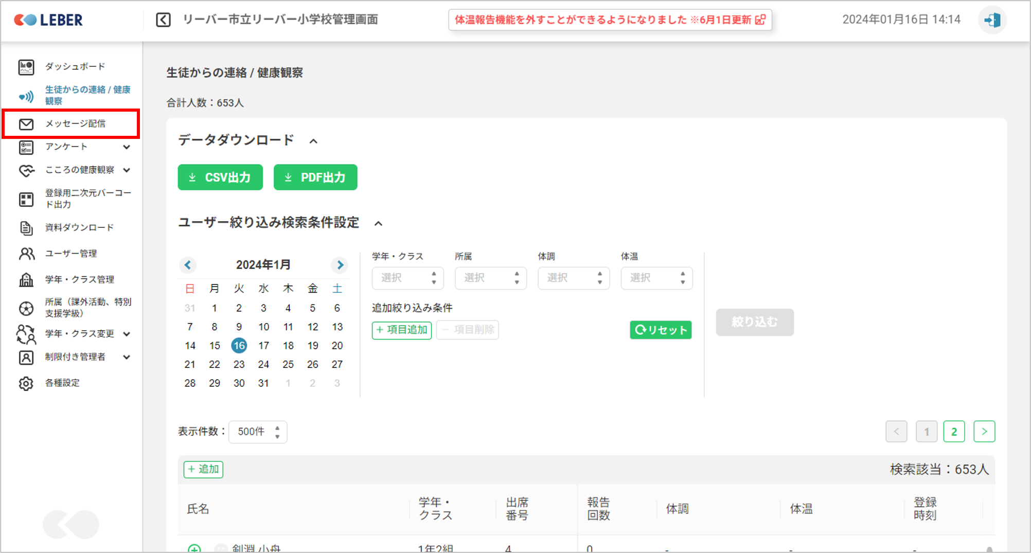Go to previous month in calendar
Screen dimensions: 1031x553
pos(188,265)
